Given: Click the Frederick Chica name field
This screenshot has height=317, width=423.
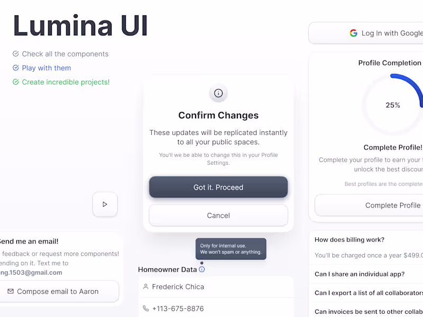Looking at the screenshot, I should (x=216, y=287).
